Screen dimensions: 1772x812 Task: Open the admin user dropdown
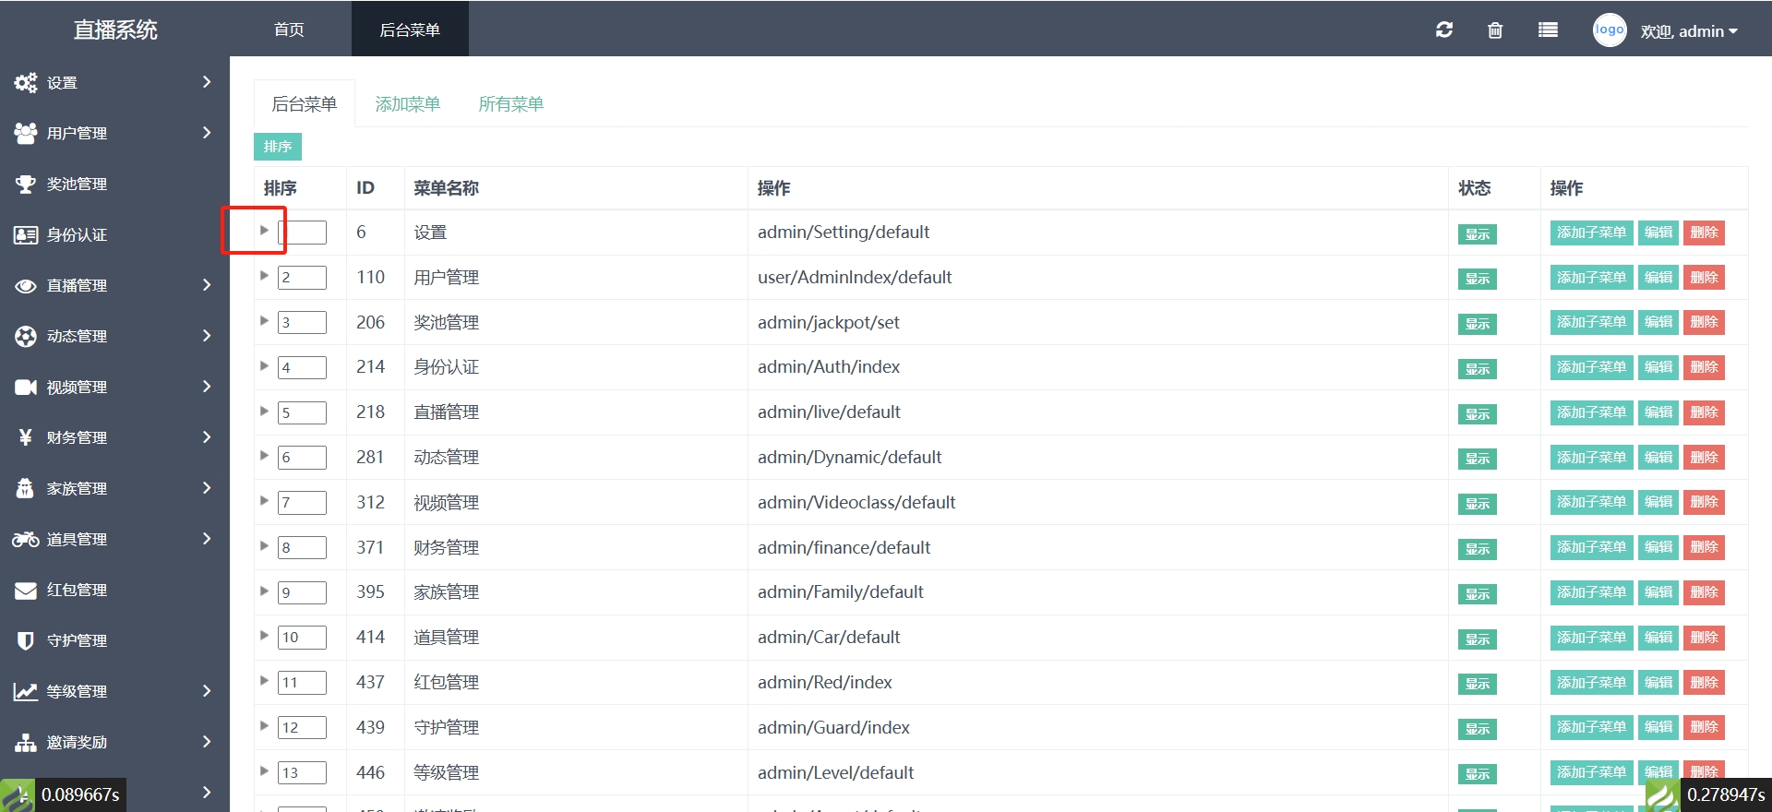(1689, 30)
